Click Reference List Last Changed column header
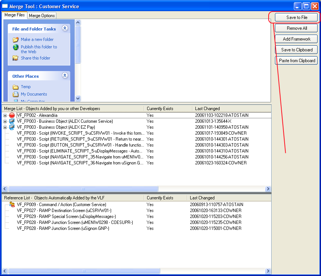This screenshot has height=276, width=321. pyautogui.click(x=229, y=198)
